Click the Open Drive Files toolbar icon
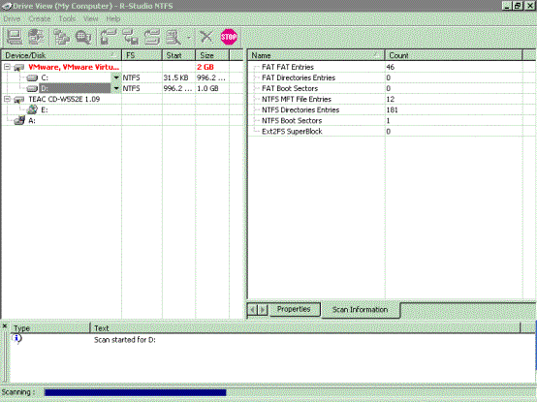This screenshot has width=537, height=402. click(61, 37)
